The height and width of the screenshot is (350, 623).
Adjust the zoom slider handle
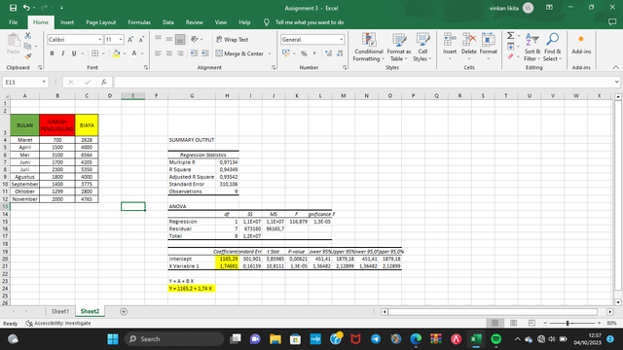(x=568, y=323)
